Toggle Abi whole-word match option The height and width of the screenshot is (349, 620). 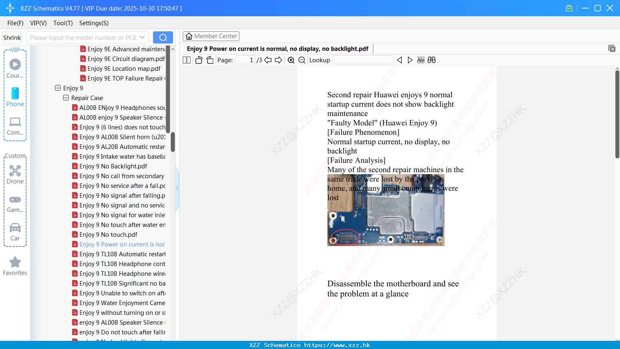point(421,60)
